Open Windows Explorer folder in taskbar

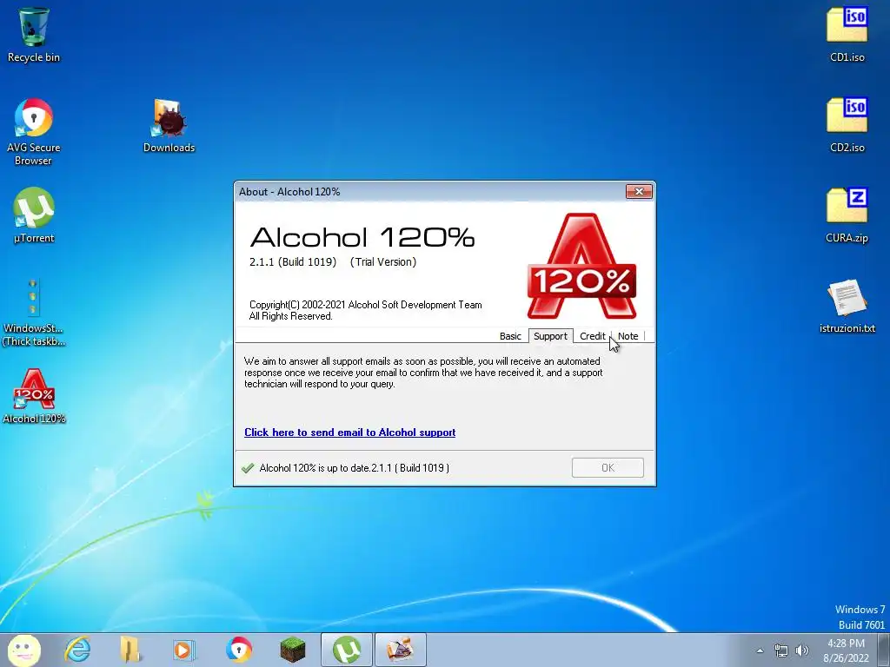(130, 650)
